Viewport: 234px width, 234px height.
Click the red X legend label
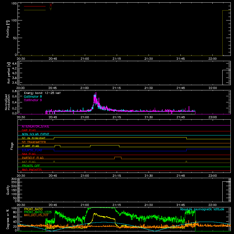pos(51,5)
